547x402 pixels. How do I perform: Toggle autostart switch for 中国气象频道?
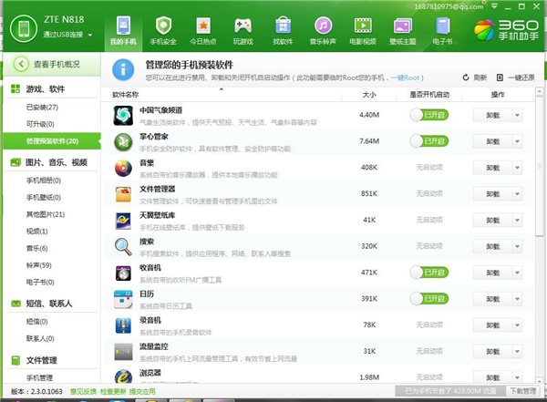point(429,115)
